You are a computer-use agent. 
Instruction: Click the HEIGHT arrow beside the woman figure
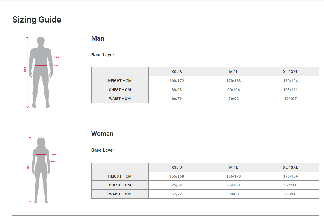point(30,170)
